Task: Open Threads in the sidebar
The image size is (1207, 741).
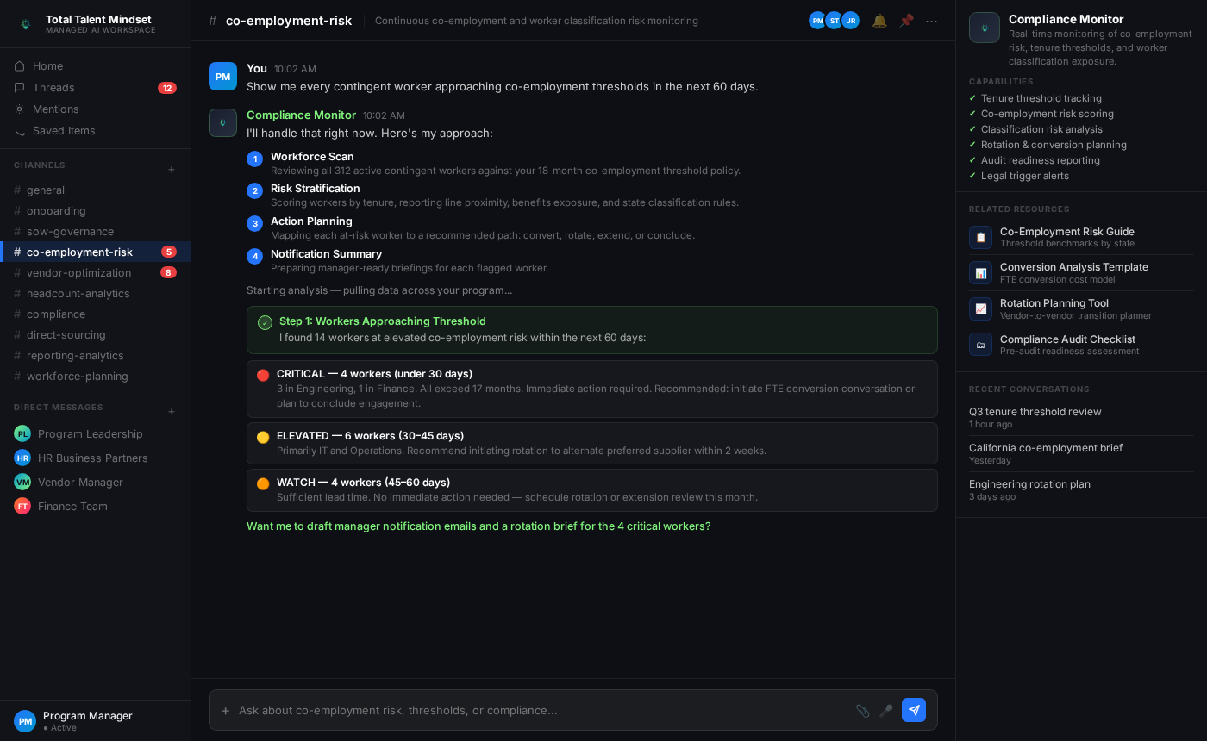Action: coord(95,87)
